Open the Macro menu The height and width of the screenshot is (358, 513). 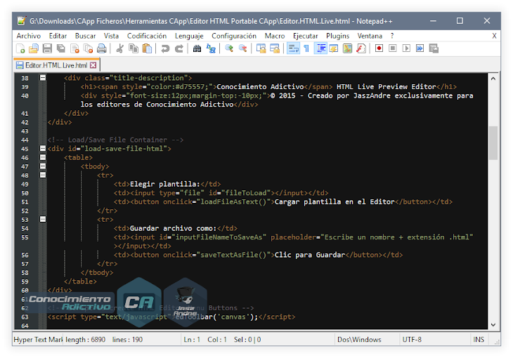[275, 36]
